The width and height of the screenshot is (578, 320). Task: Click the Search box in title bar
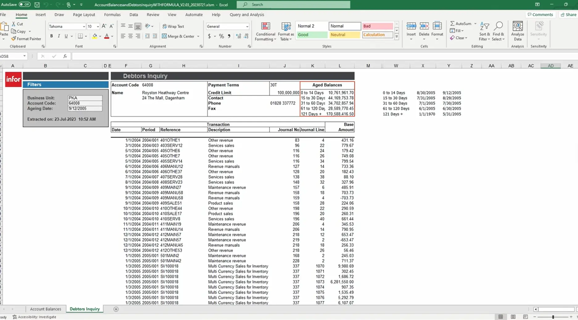click(293, 5)
